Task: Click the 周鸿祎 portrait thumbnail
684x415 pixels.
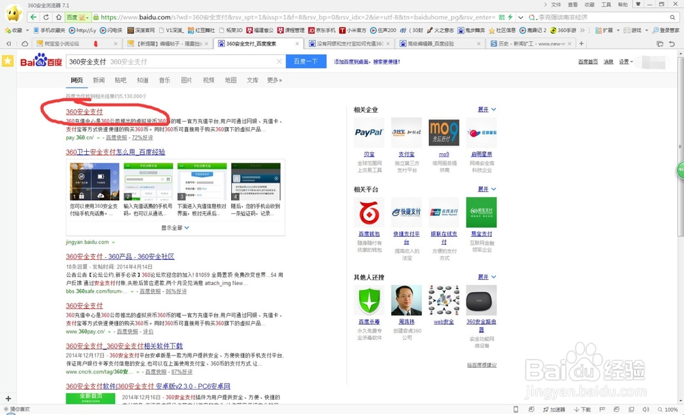Action: tap(406, 300)
